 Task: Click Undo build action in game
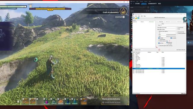[x=111, y=102]
